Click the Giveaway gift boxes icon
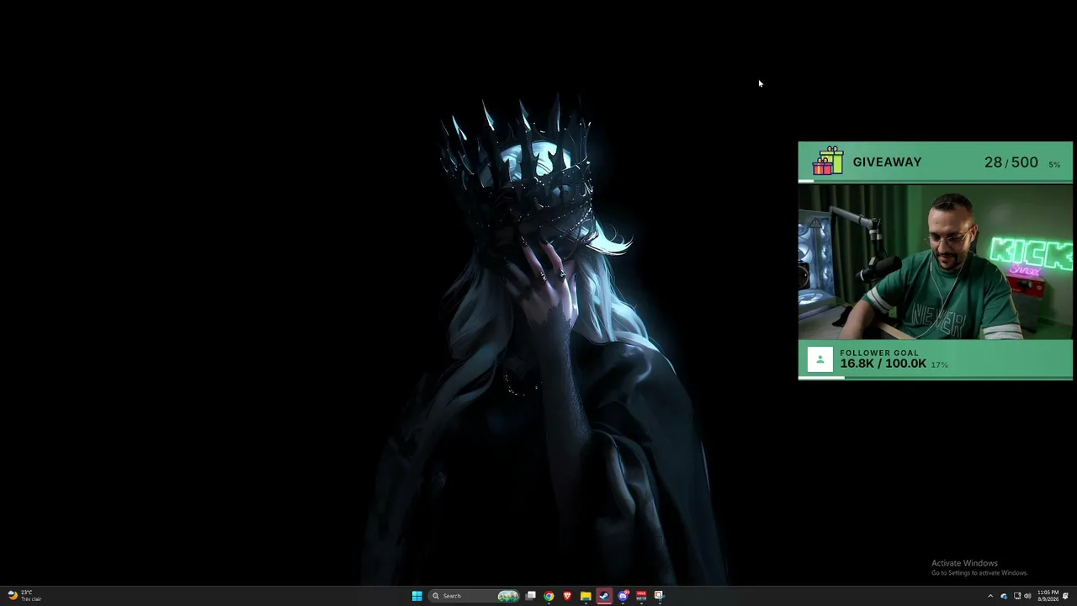The image size is (1077, 606). tap(829, 161)
